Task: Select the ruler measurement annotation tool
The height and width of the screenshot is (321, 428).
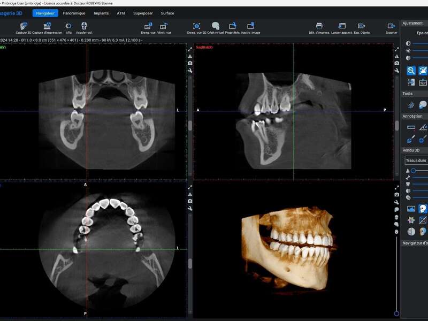Action: 411,127
